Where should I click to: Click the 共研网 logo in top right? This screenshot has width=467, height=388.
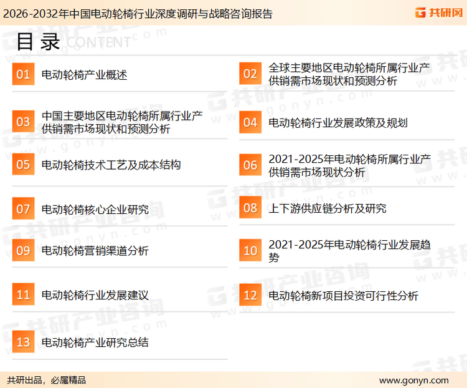pos(438,12)
